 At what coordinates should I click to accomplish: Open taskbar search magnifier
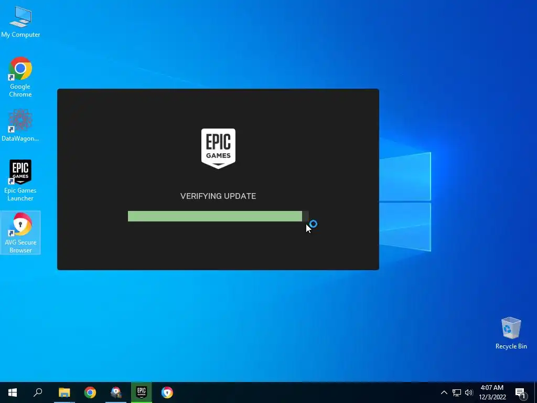(38, 393)
